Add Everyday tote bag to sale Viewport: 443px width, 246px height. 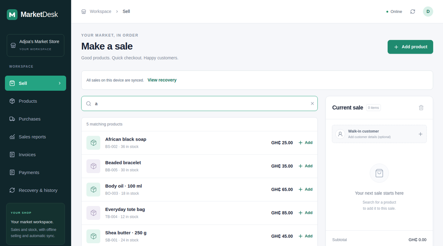[305, 213]
